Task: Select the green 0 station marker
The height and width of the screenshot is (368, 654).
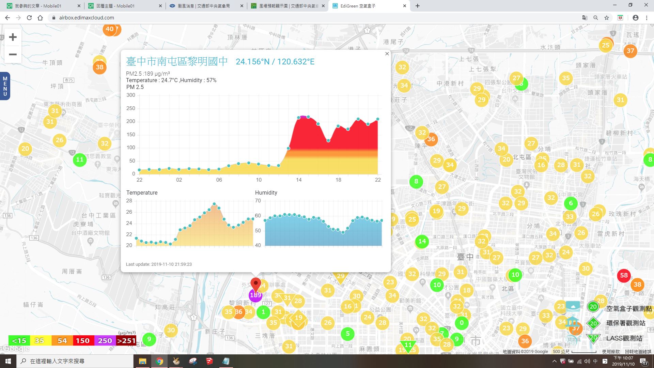Action: (462, 323)
